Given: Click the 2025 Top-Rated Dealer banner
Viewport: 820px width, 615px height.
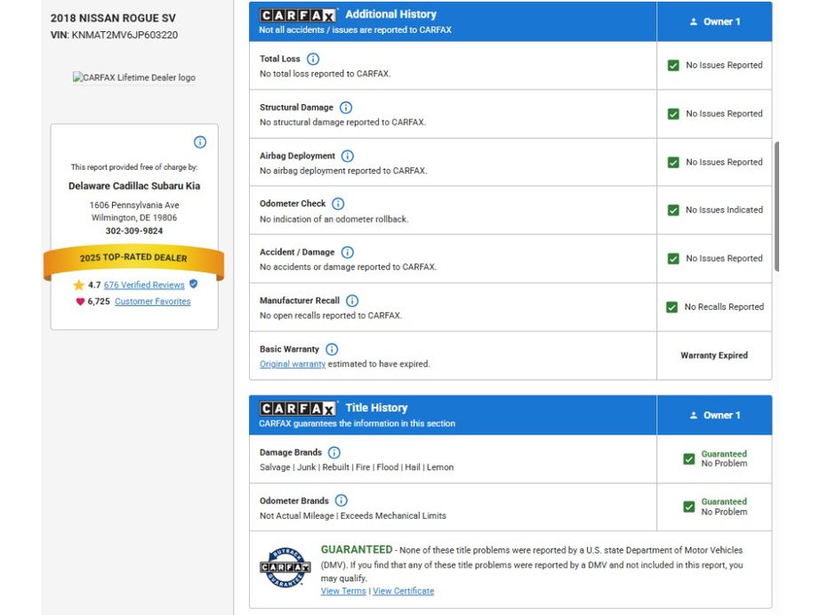Looking at the screenshot, I should click(134, 259).
